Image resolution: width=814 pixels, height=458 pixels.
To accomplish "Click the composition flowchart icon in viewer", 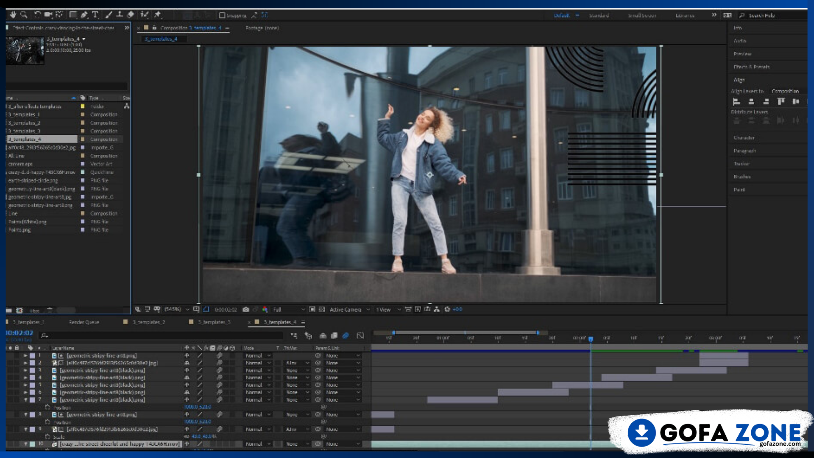I will 437,310.
